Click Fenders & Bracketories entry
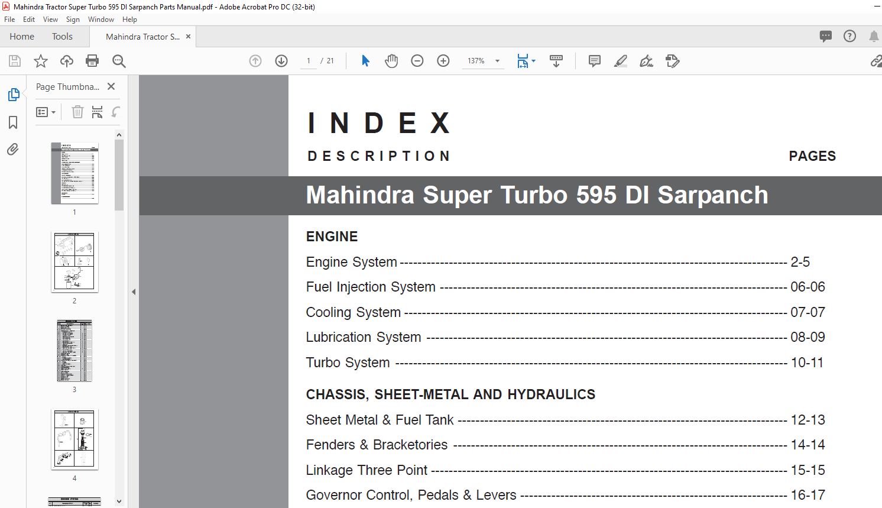Image resolution: width=882 pixels, height=508 pixels. [565, 445]
